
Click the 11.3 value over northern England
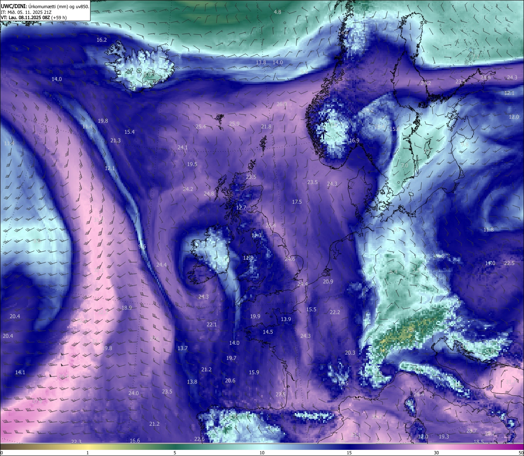point(256,236)
